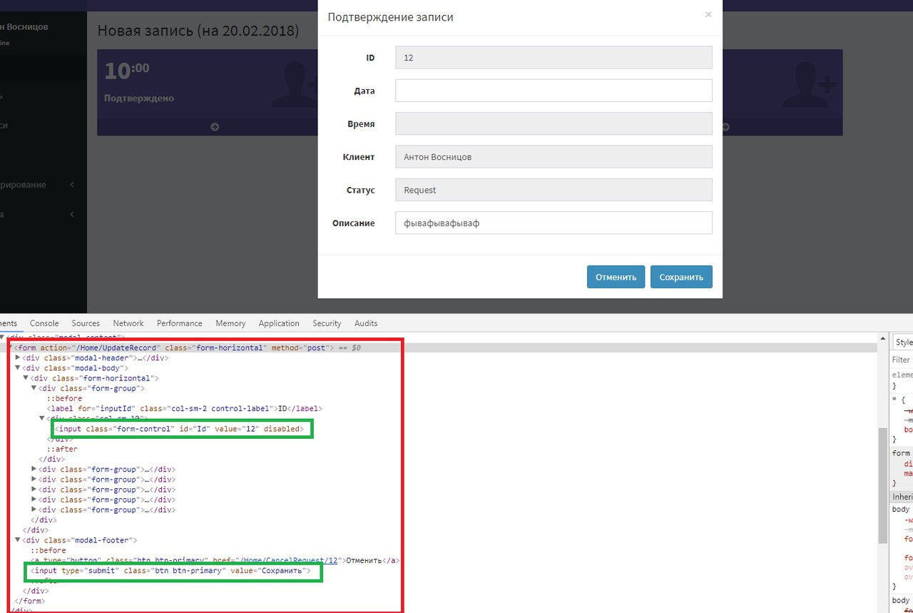Select the input type submit line
Screen dimensions: 913x613
(x=169, y=571)
